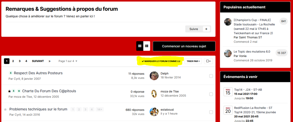
Task: Check the Problemes techniques topic checkbox
Action: (x=211, y=112)
